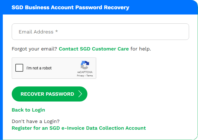Click the SGD Business Account Password Recovery header
This screenshot has width=198, height=140.
(70, 7)
